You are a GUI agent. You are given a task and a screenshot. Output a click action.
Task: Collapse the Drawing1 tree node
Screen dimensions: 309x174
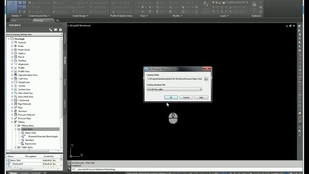pyautogui.click(x=9, y=39)
